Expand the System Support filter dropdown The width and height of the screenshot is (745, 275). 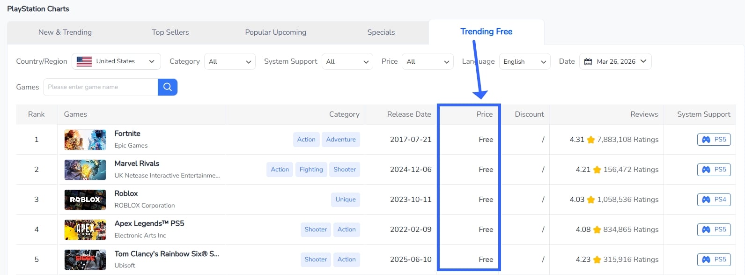[347, 61]
